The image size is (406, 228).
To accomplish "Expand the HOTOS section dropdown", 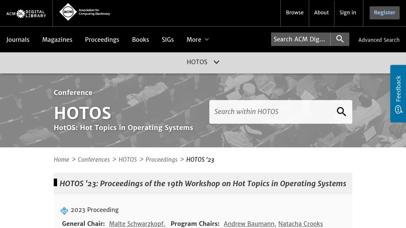I will point(203,62).
